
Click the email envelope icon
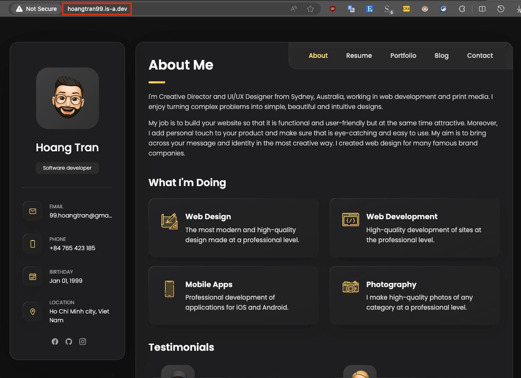33,211
